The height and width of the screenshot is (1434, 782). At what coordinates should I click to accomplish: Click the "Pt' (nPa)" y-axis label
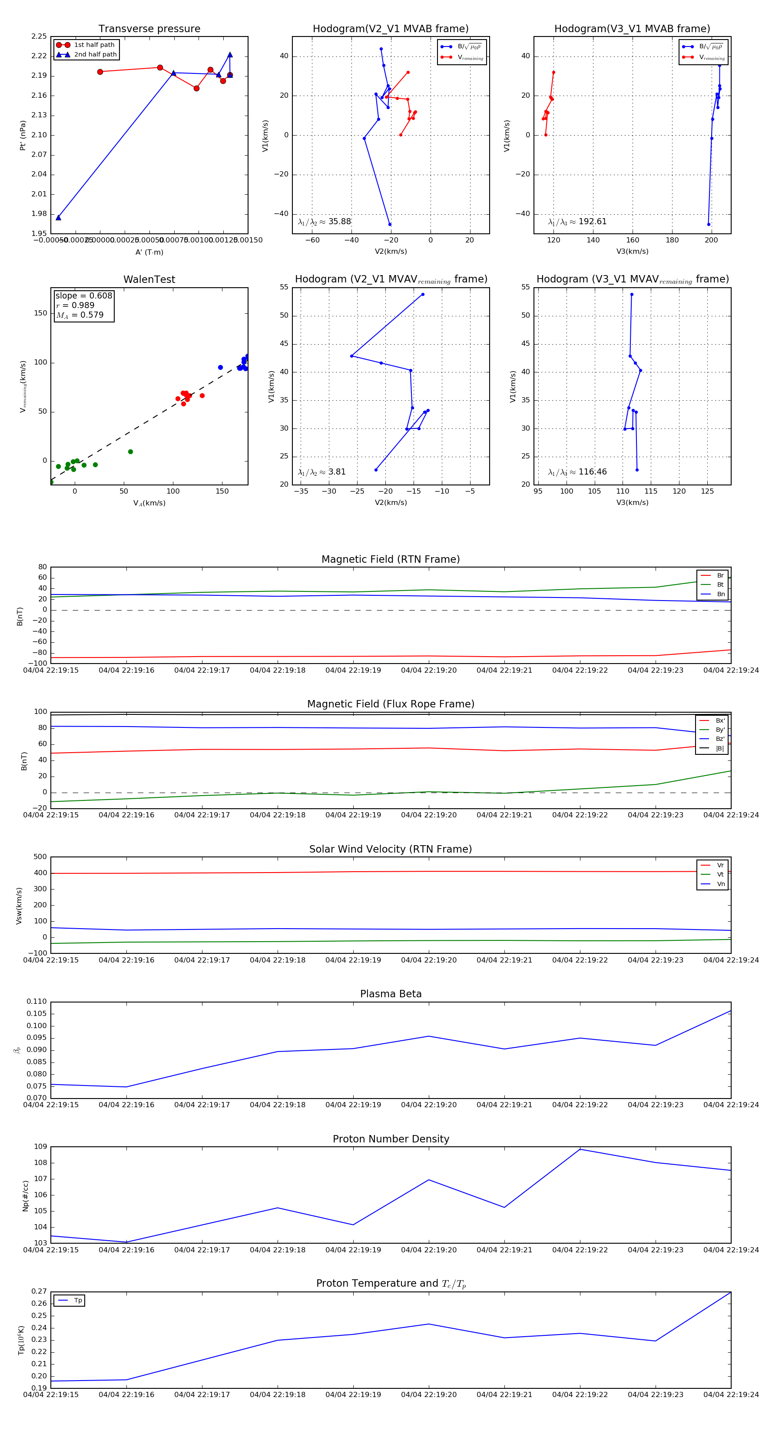(x=23, y=135)
